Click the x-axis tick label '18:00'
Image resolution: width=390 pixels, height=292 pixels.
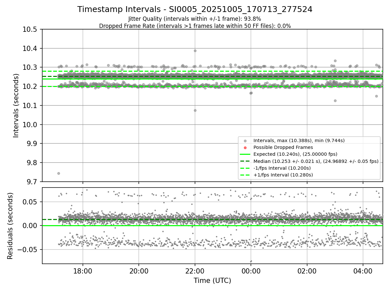point(83,272)
